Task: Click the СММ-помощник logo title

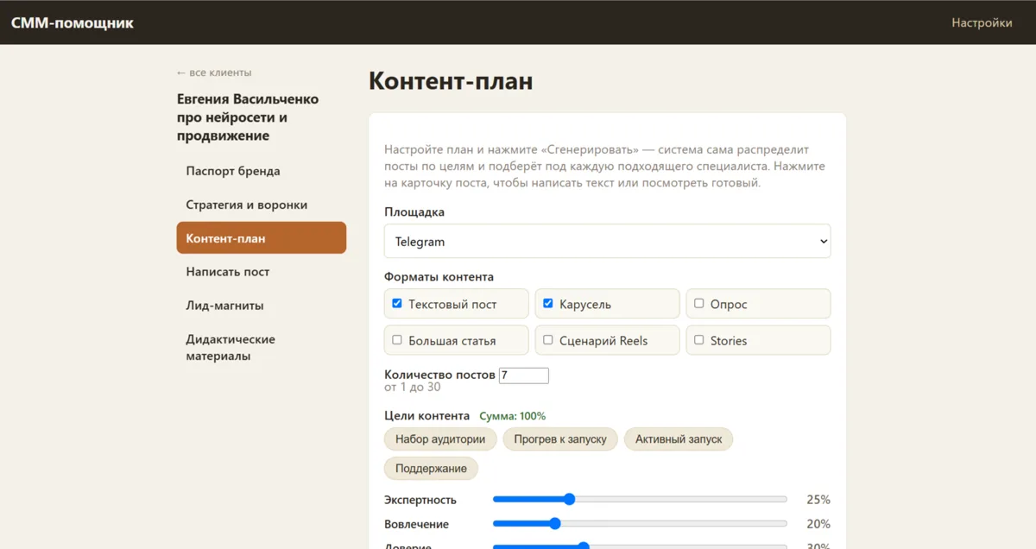Action: click(x=73, y=22)
